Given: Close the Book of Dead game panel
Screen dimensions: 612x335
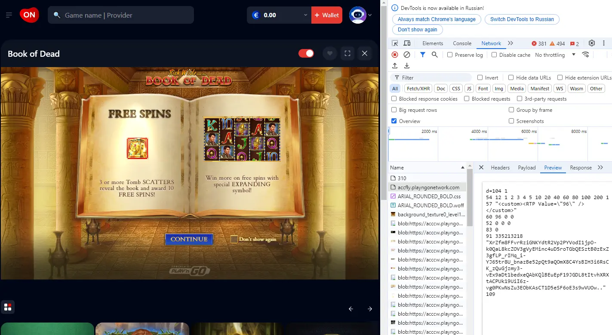Looking at the screenshot, I should pyautogui.click(x=365, y=53).
